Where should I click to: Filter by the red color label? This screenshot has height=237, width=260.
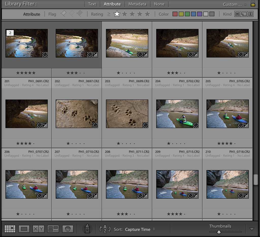(x=175, y=14)
